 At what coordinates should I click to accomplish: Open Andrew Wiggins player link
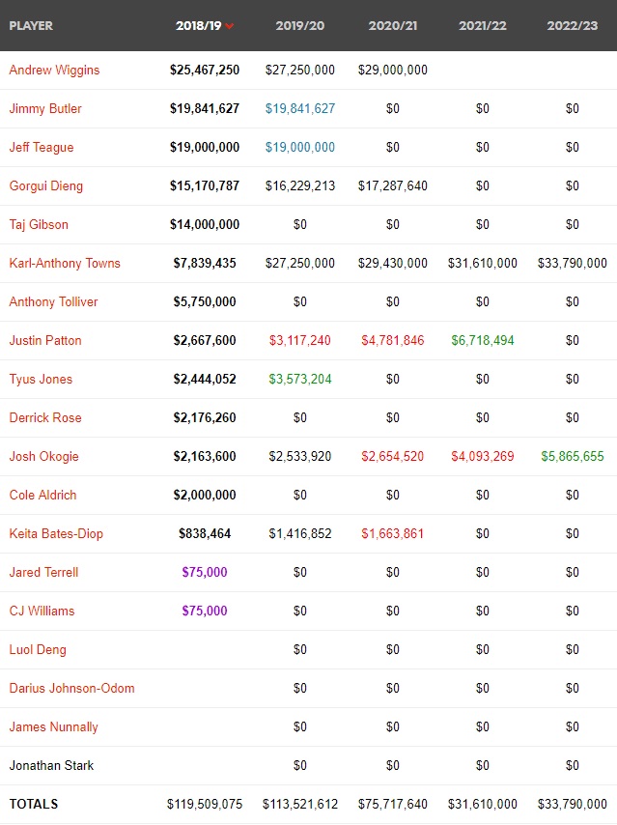pos(54,70)
